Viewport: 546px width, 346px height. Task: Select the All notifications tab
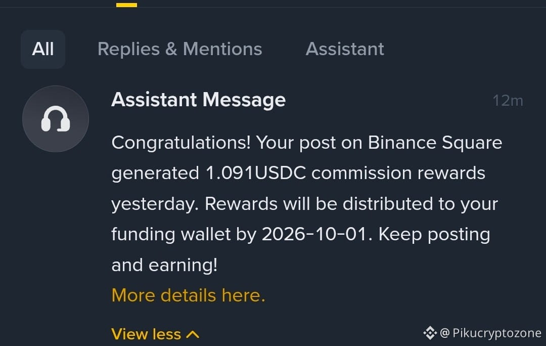click(43, 49)
